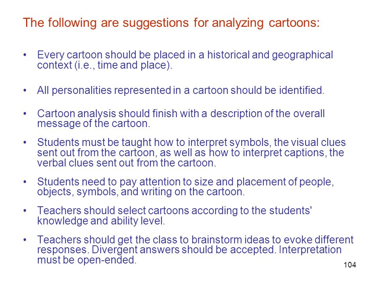Click the slide title about analyzing cartoons

[171, 23]
